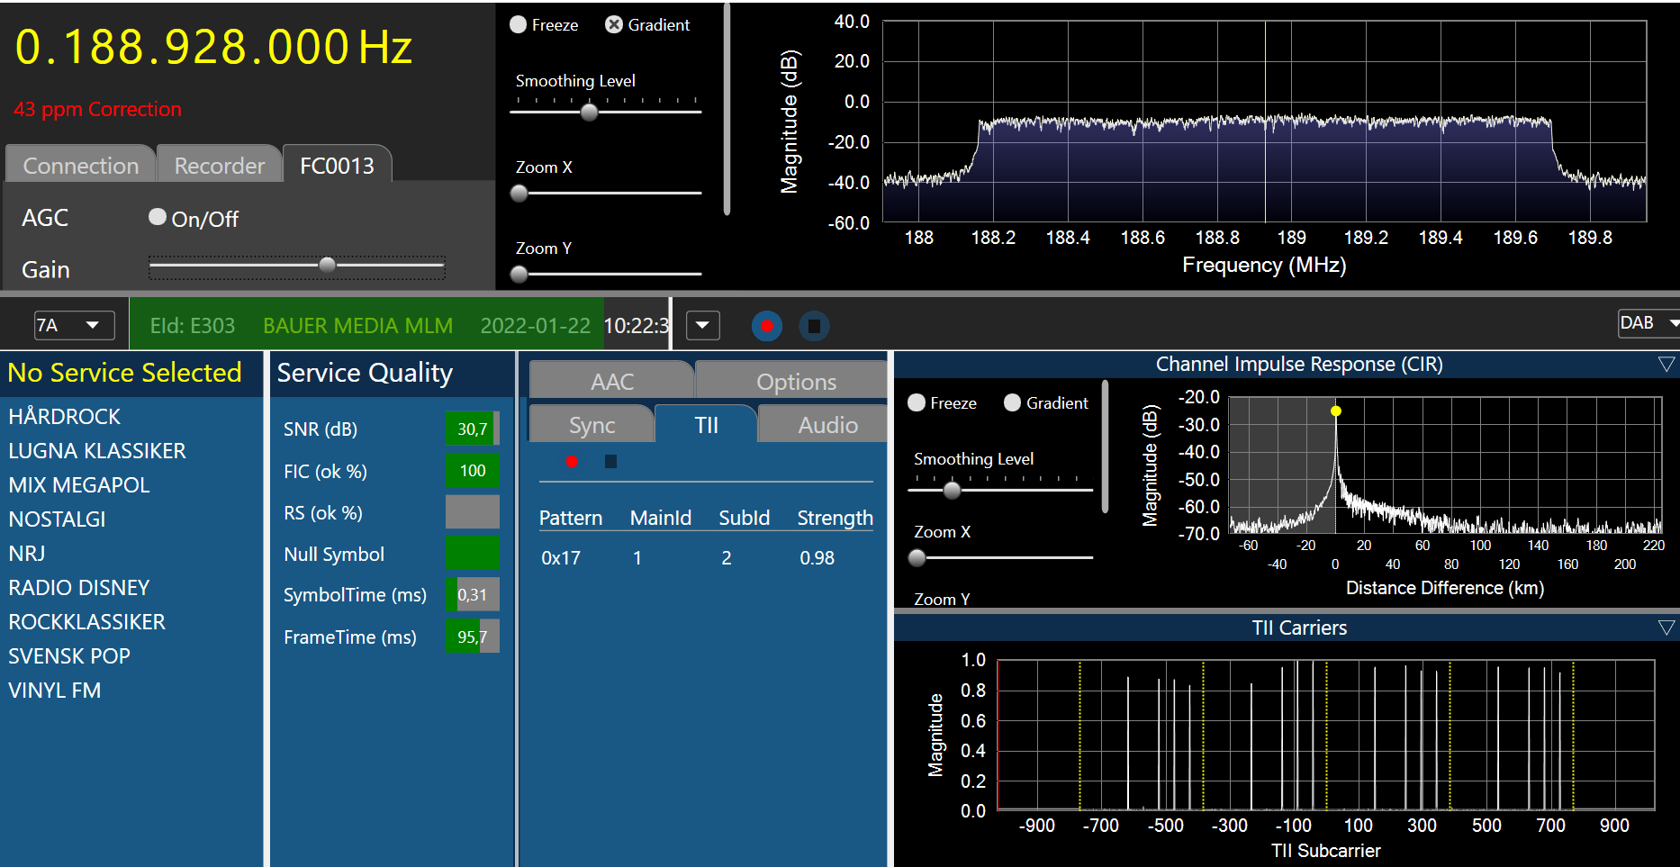Click the small dark stop square in TII tab
Viewport: 1680px width, 867px height.
click(610, 462)
